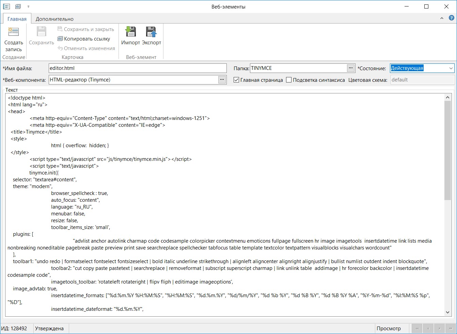Open the Состояние dropdown

451,68
